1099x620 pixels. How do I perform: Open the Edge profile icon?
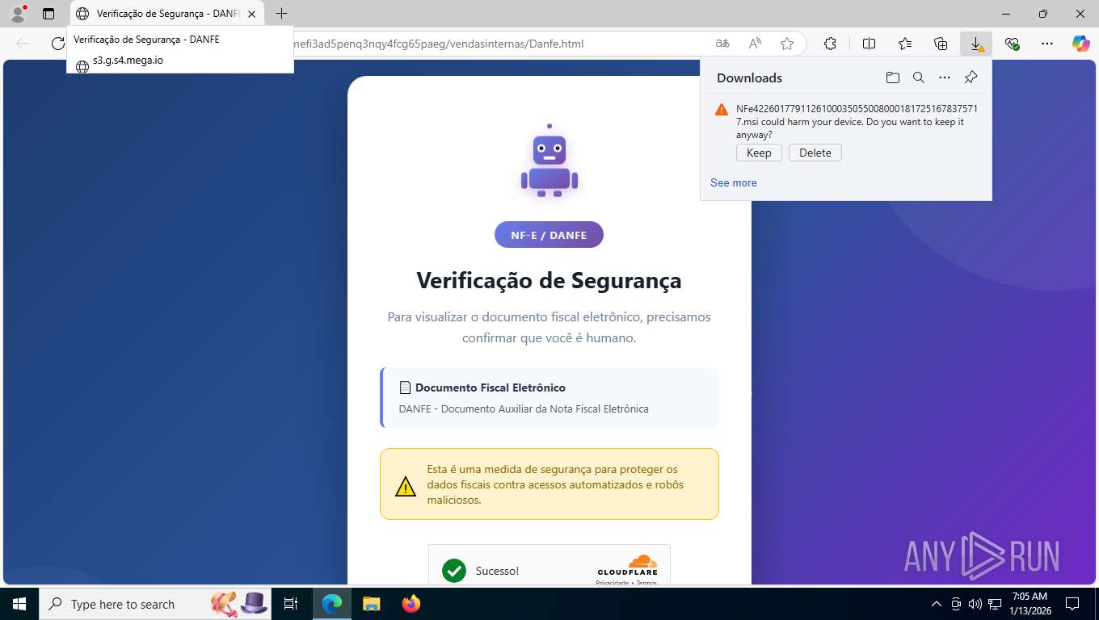tap(18, 13)
